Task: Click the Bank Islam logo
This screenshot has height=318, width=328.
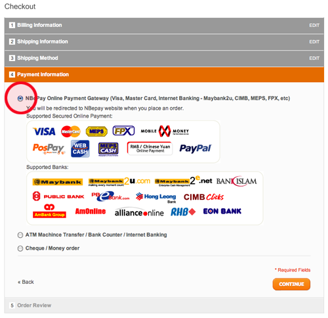Action: pyautogui.click(x=236, y=181)
